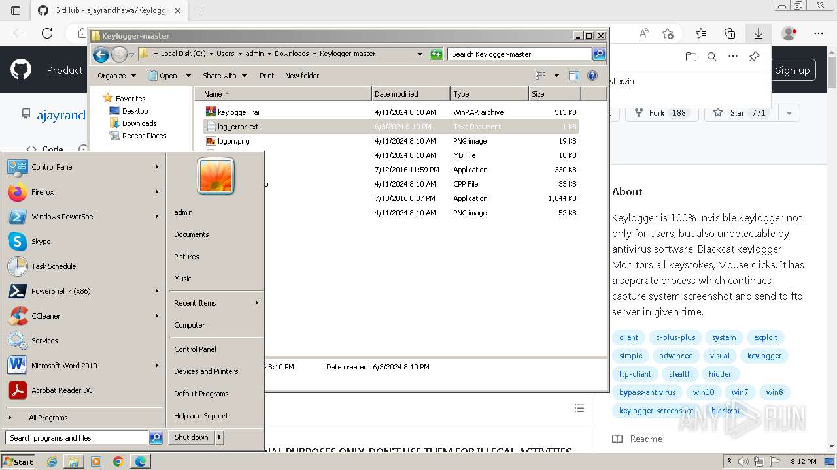
Task: Open the bypass-antivirus topic tag
Action: click(647, 392)
